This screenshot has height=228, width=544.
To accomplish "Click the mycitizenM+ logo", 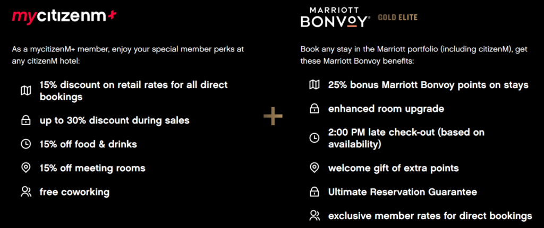I will 64,16.
